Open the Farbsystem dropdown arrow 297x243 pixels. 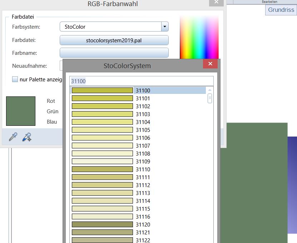[164, 27]
